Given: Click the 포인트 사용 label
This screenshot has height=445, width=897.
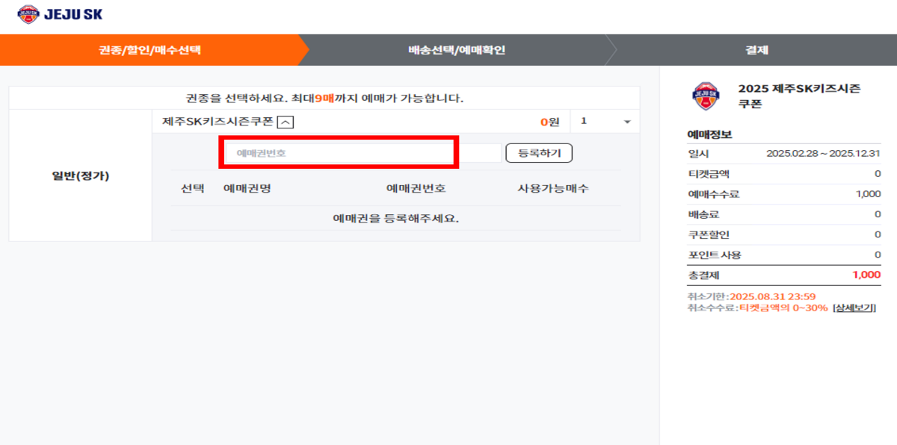Looking at the screenshot, I should tap(715, 255).
